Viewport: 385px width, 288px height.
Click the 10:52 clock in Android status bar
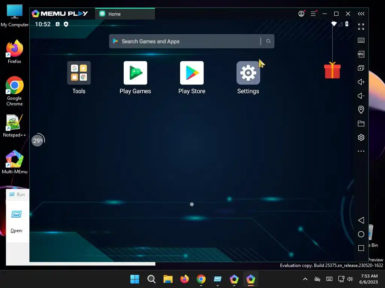point(43,24)
